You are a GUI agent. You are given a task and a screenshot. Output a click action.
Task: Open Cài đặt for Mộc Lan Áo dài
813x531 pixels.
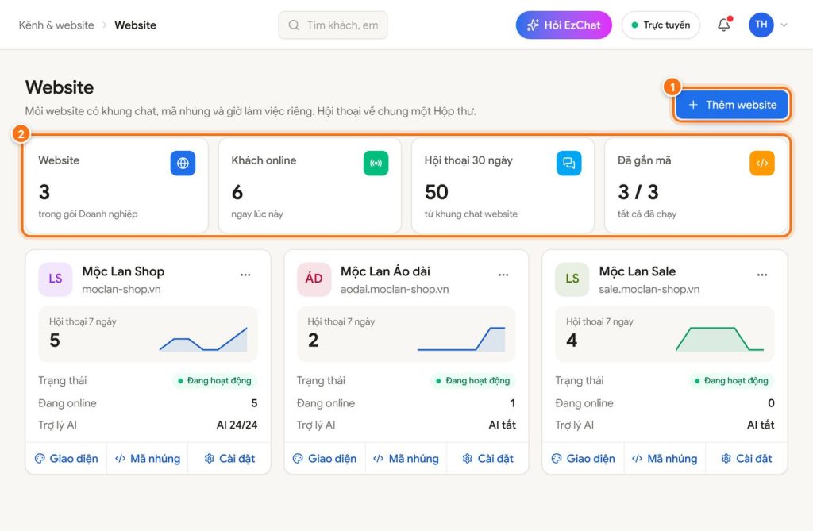(x=487, y=459)
